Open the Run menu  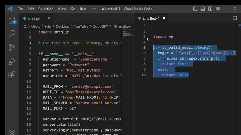tap(83, 9)
